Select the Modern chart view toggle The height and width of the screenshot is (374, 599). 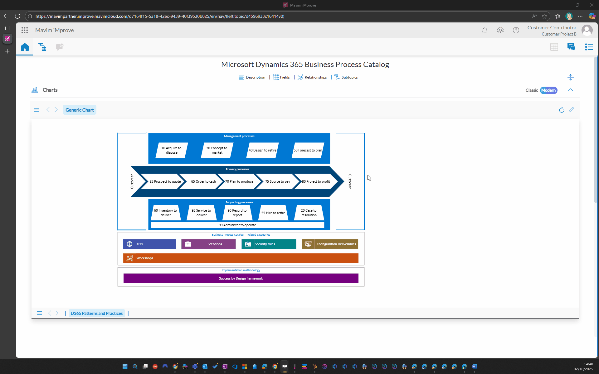(x=548, y=90)
